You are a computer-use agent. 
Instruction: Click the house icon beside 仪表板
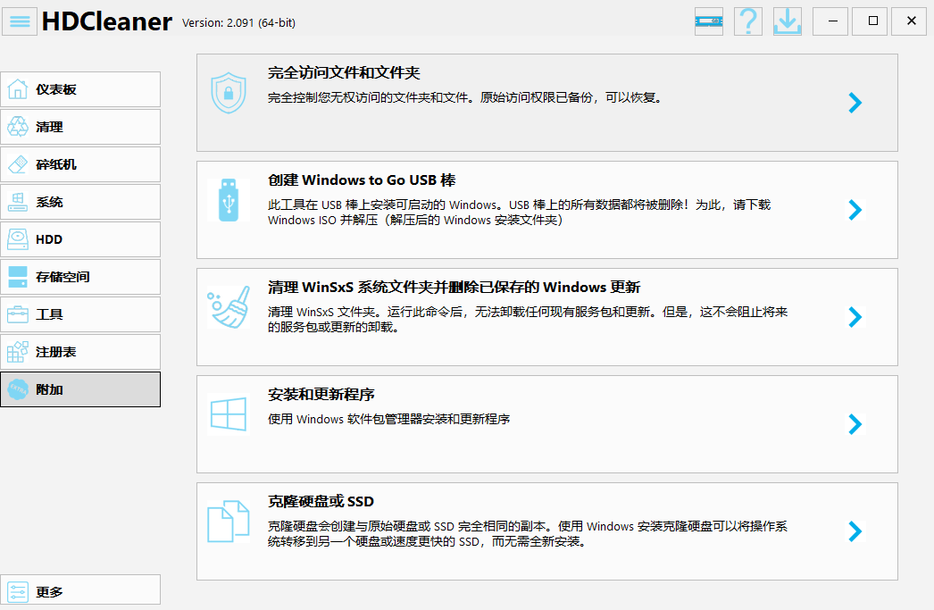point(18,89)
